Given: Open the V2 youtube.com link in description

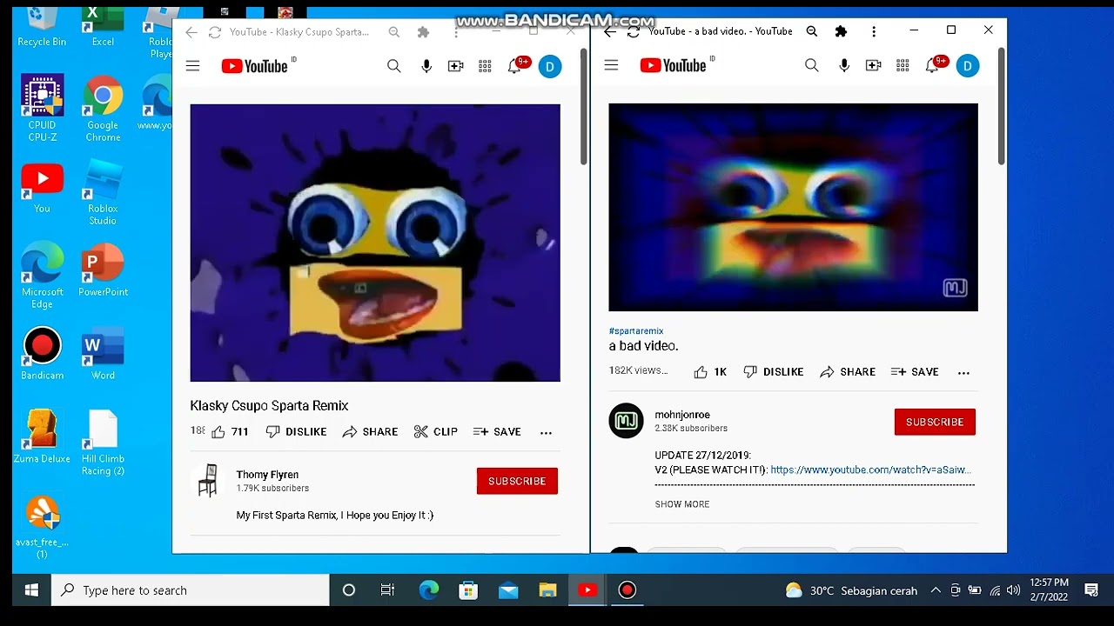Looking at the screenshot, I should click(x=870, y=469).
